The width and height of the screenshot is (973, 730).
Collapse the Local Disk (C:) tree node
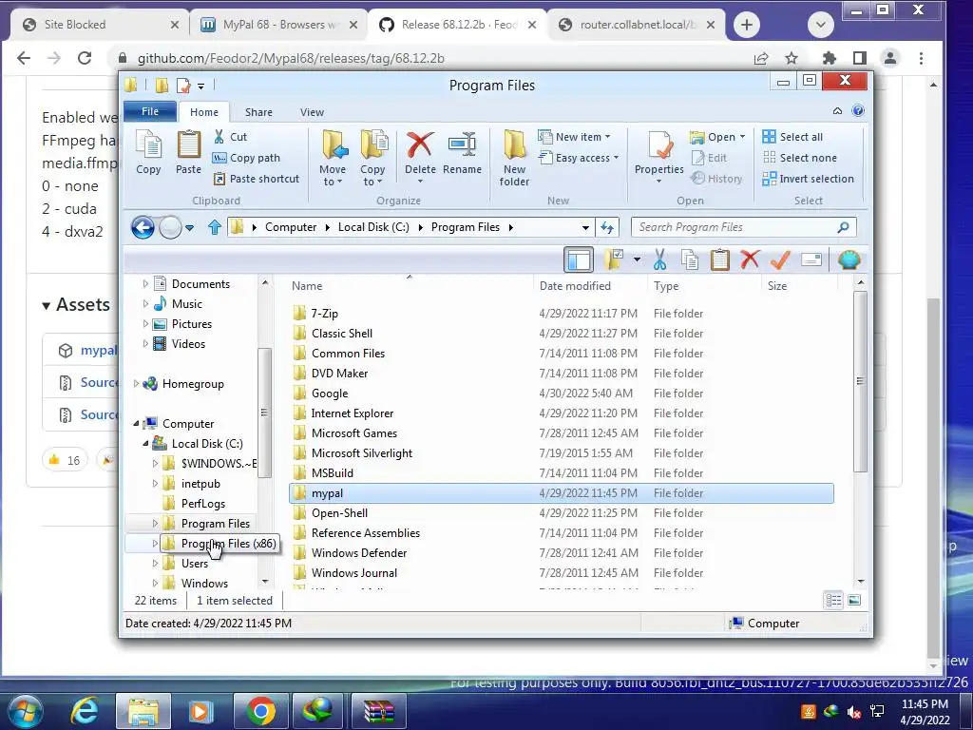pos(145,444)
